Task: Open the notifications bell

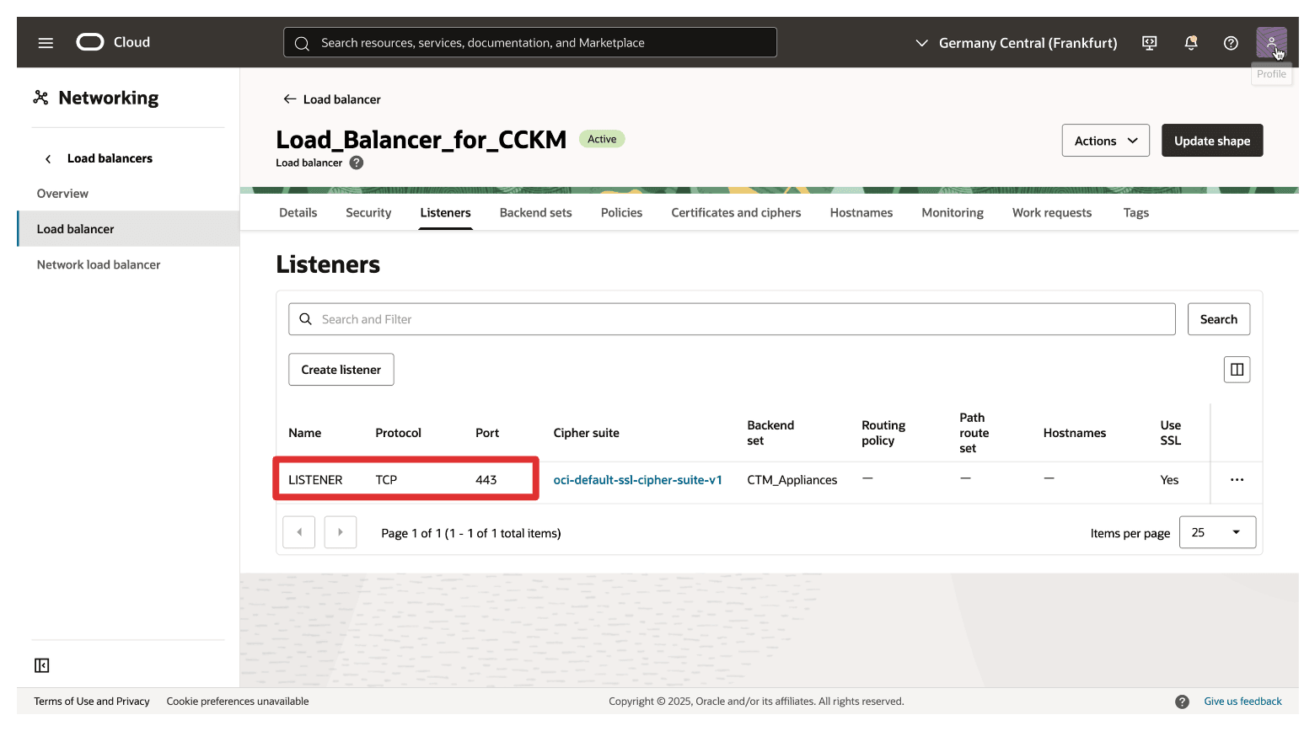Action: [1191, 43]
